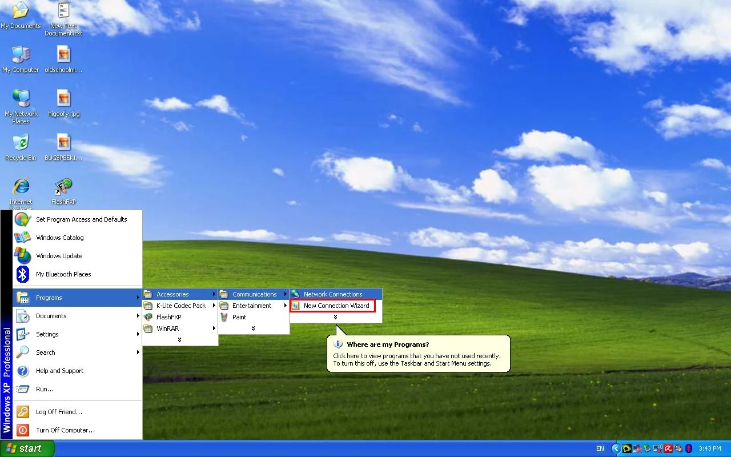Open My Bluetooth Places entry

(77, 274)
